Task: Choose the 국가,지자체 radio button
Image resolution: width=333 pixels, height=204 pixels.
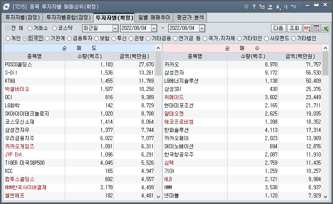Action: click(x=205, y=39)
